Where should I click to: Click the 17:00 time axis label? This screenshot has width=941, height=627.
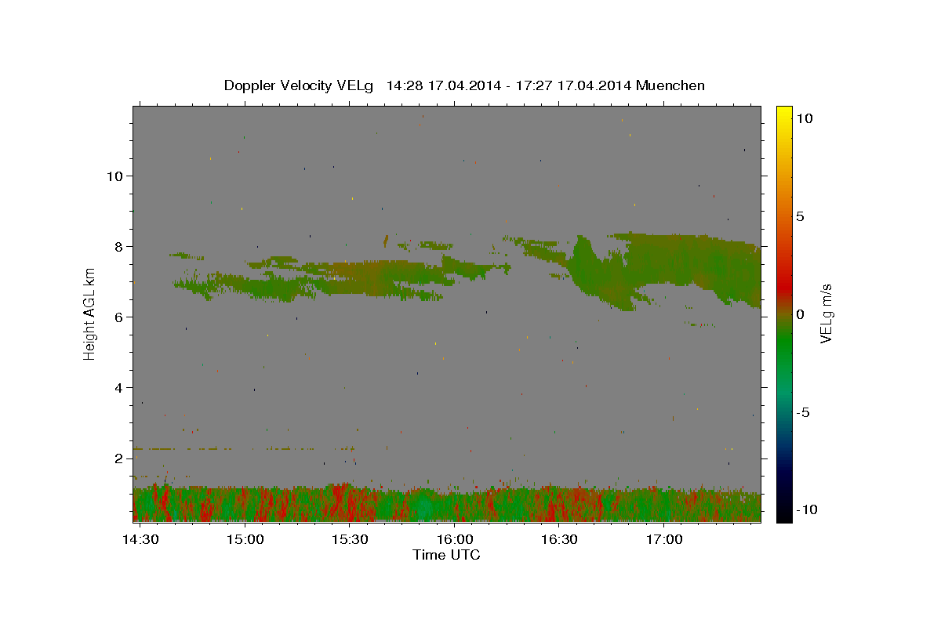pos(664,539)
